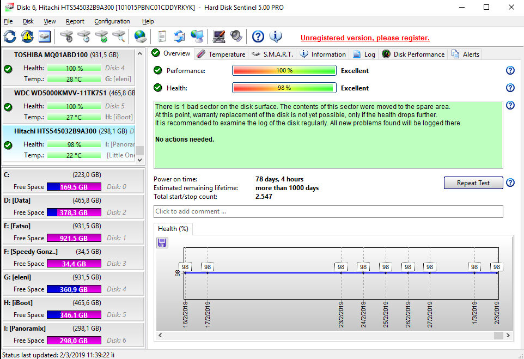Select the Hitachi HTS545032B9A300 disk entry
This screenshot has height=359, width=524.
pyautogui.click(x=69, y=143)
